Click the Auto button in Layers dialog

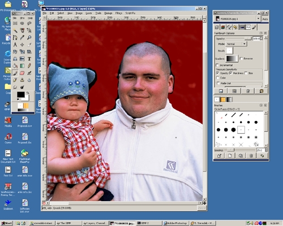265,19
